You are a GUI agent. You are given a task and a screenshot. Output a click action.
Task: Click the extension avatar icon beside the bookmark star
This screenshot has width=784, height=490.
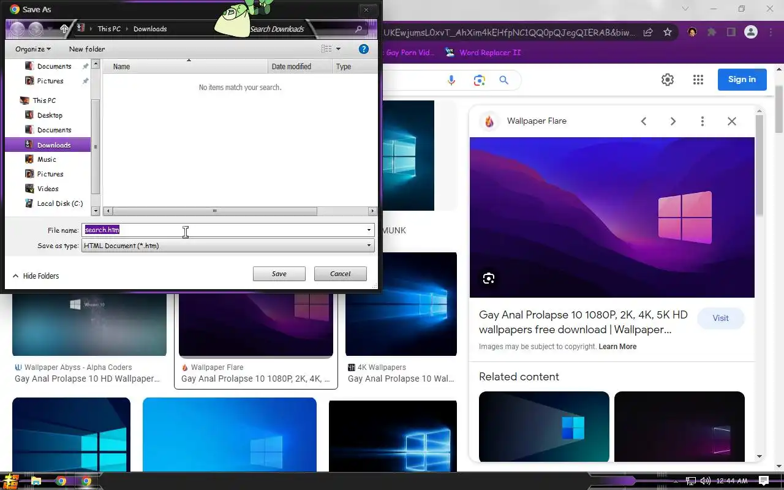point(692,32)
